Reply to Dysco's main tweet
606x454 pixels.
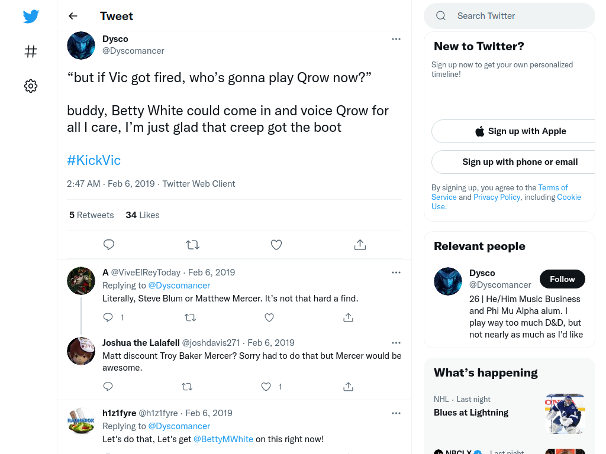(x=109, y=245)
